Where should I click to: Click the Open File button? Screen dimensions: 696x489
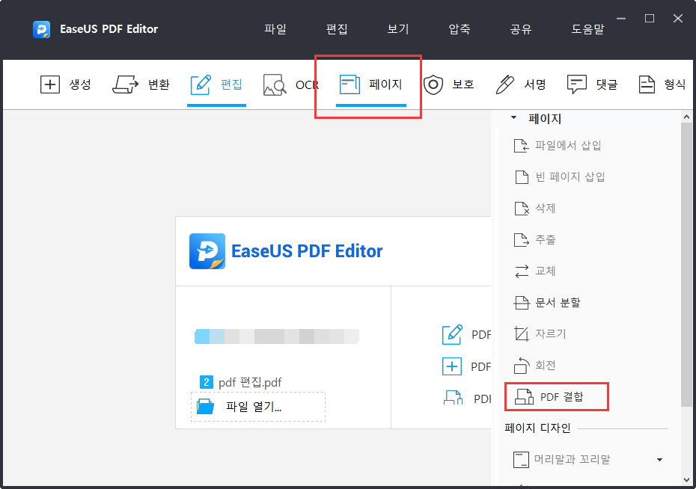(x=257, y=407)
